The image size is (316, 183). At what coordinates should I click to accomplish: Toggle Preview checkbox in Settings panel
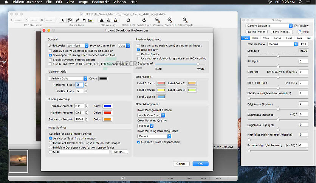click(296, 26)
